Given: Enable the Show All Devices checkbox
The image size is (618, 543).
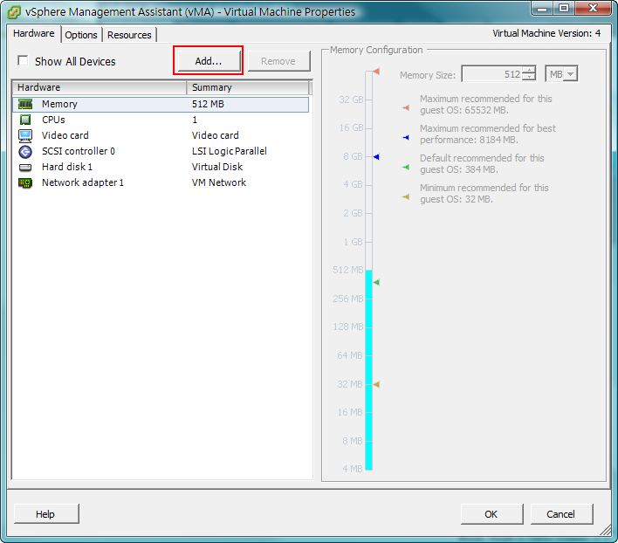Looking at the screenshot, I should click(23, 61).
